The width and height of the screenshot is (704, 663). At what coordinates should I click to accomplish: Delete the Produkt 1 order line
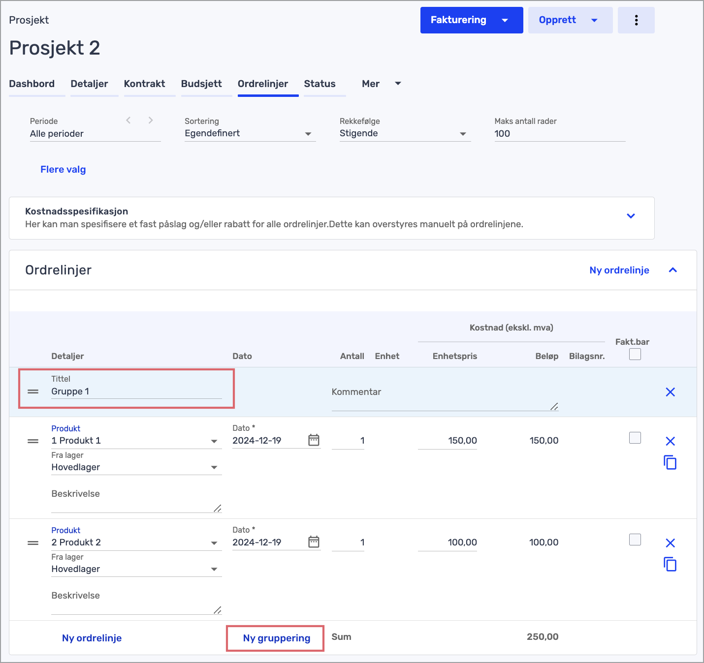coord(670,441)
